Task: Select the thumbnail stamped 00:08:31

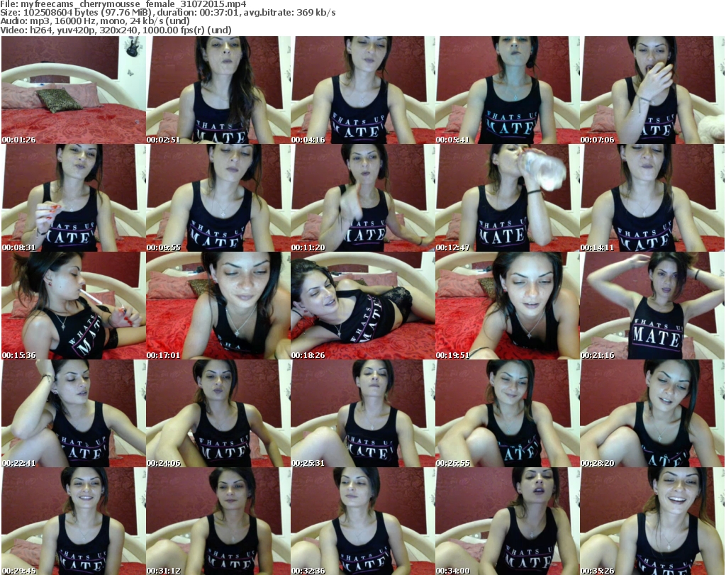Action: 74,198
